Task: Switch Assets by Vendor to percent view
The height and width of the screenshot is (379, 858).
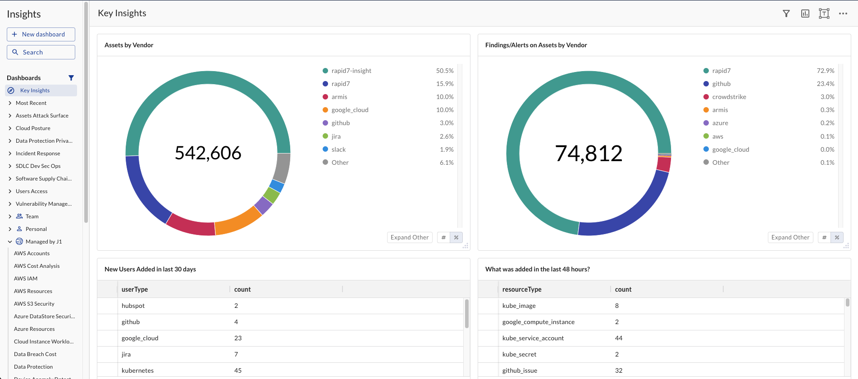Action: coord(456,237)
